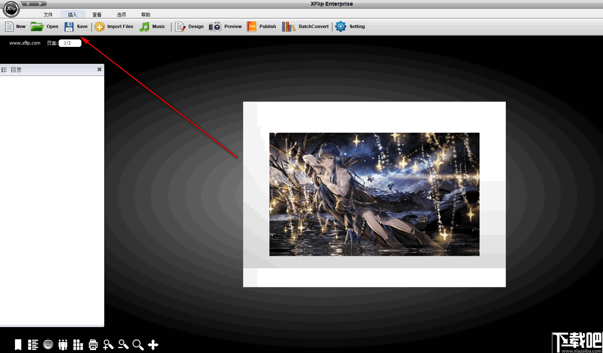Click the plain magnifier search icon
Viewport: 603px width, 353px height.
pos(138,345)
